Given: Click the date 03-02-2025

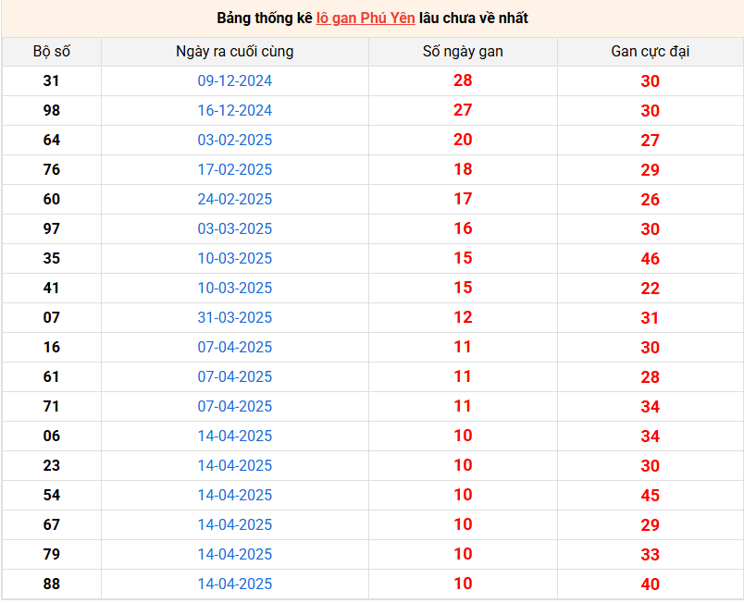Looking at the screenshot, I should pyautogui.click(x=235, y=141).
